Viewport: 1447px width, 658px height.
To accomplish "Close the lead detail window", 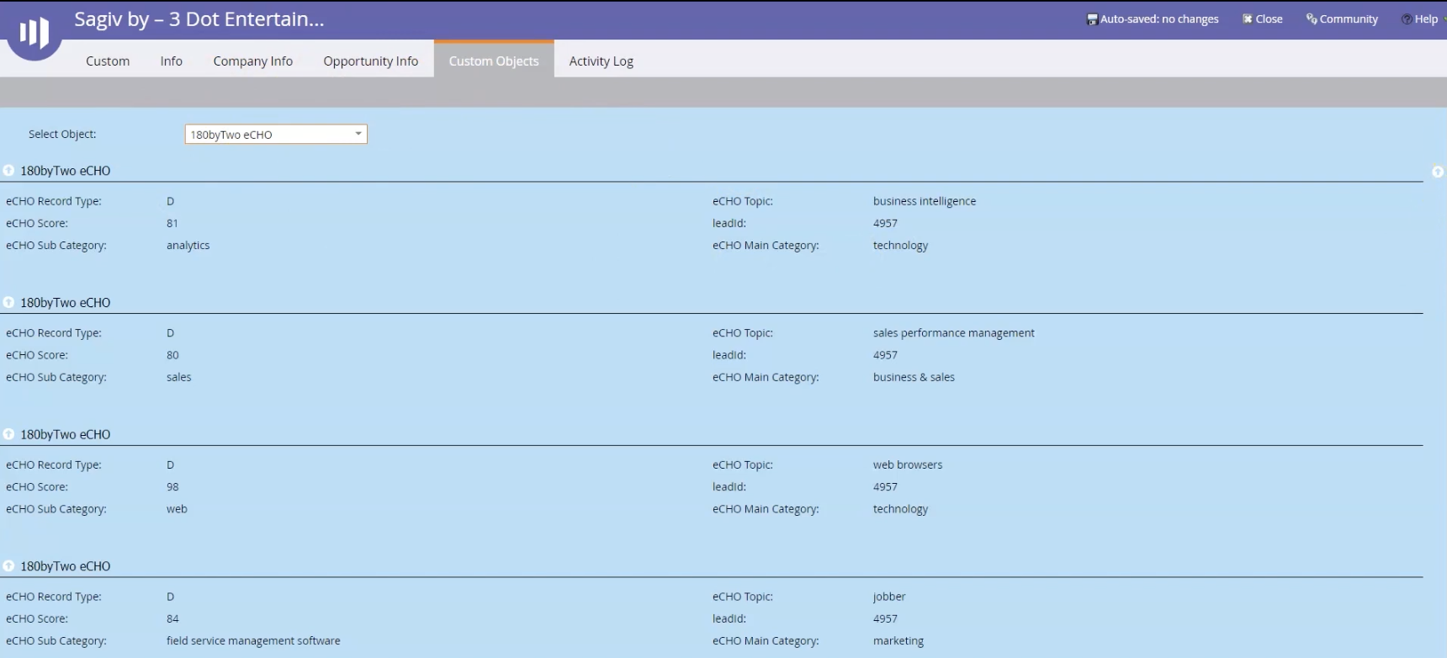I will click(1263, 19).
